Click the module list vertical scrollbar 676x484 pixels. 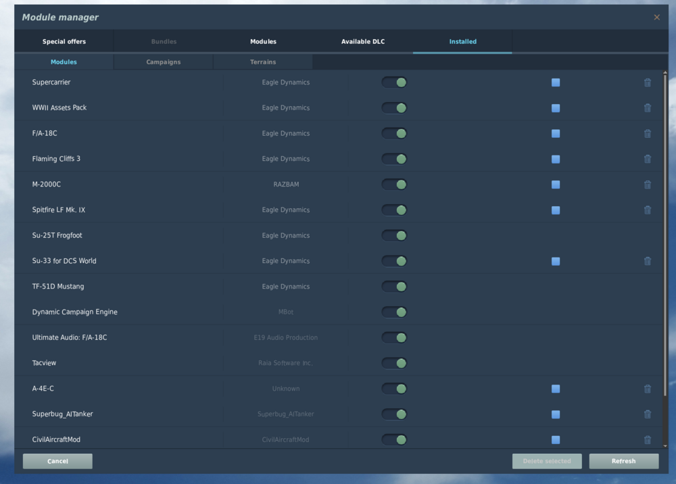665,235
